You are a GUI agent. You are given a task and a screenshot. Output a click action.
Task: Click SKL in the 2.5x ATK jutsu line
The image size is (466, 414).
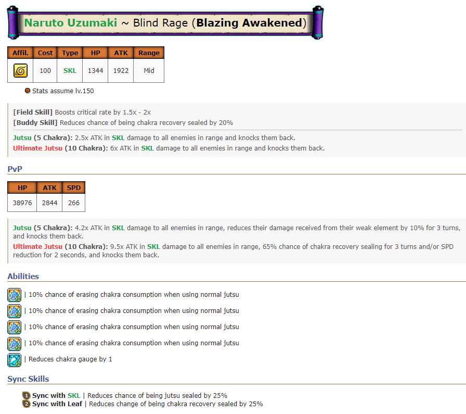[x=118, y=138]
